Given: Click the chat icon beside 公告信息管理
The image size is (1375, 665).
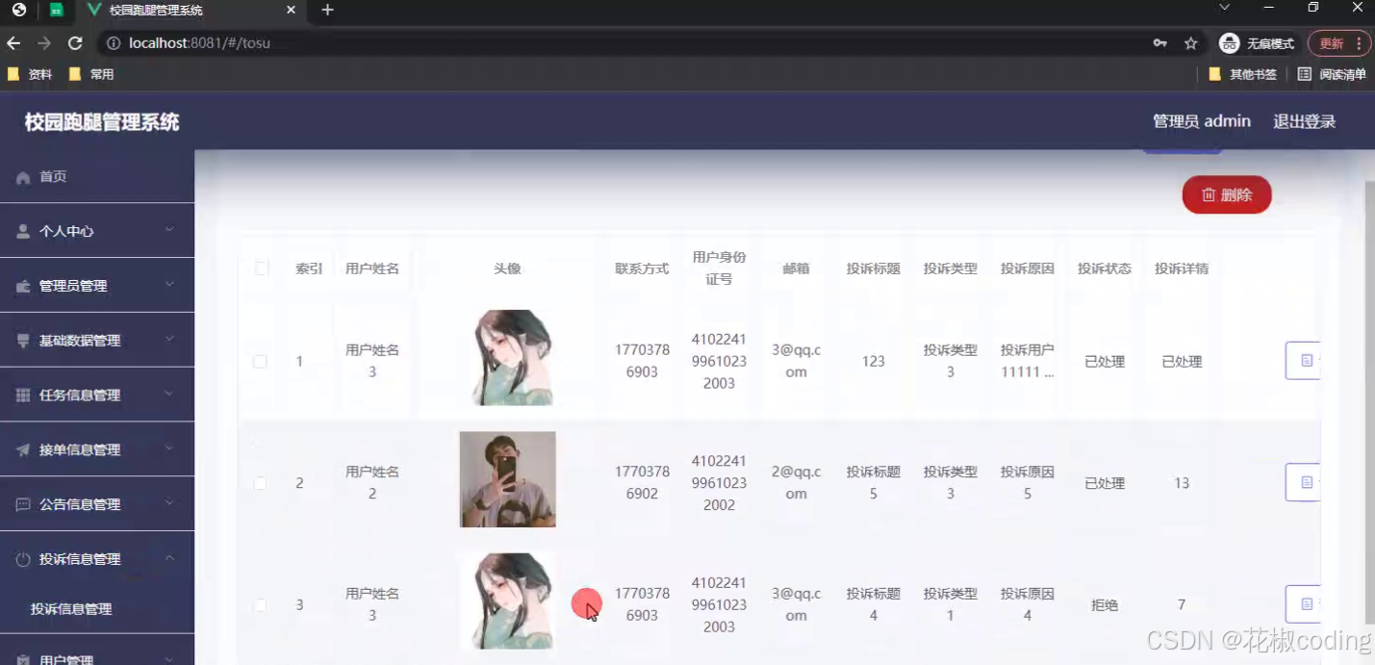Looking at the screenshot, I should 23,505.
